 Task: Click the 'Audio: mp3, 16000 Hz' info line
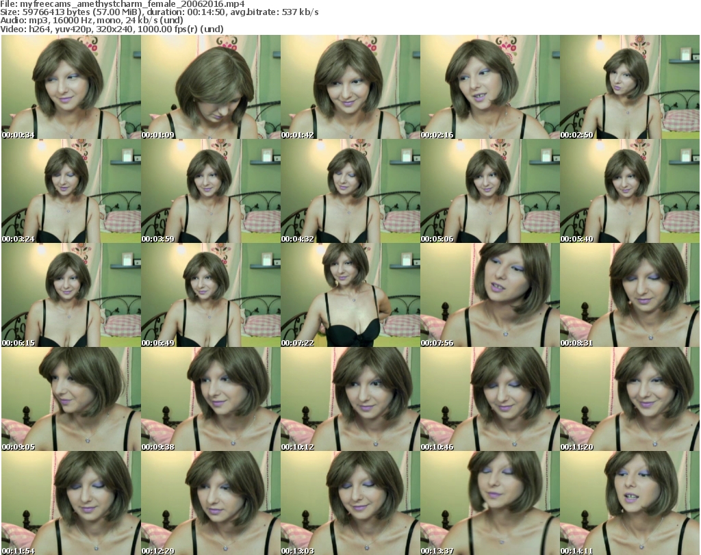coord(92,21)
